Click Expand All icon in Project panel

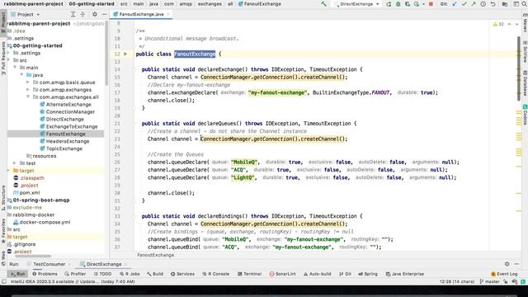[73, 15]
